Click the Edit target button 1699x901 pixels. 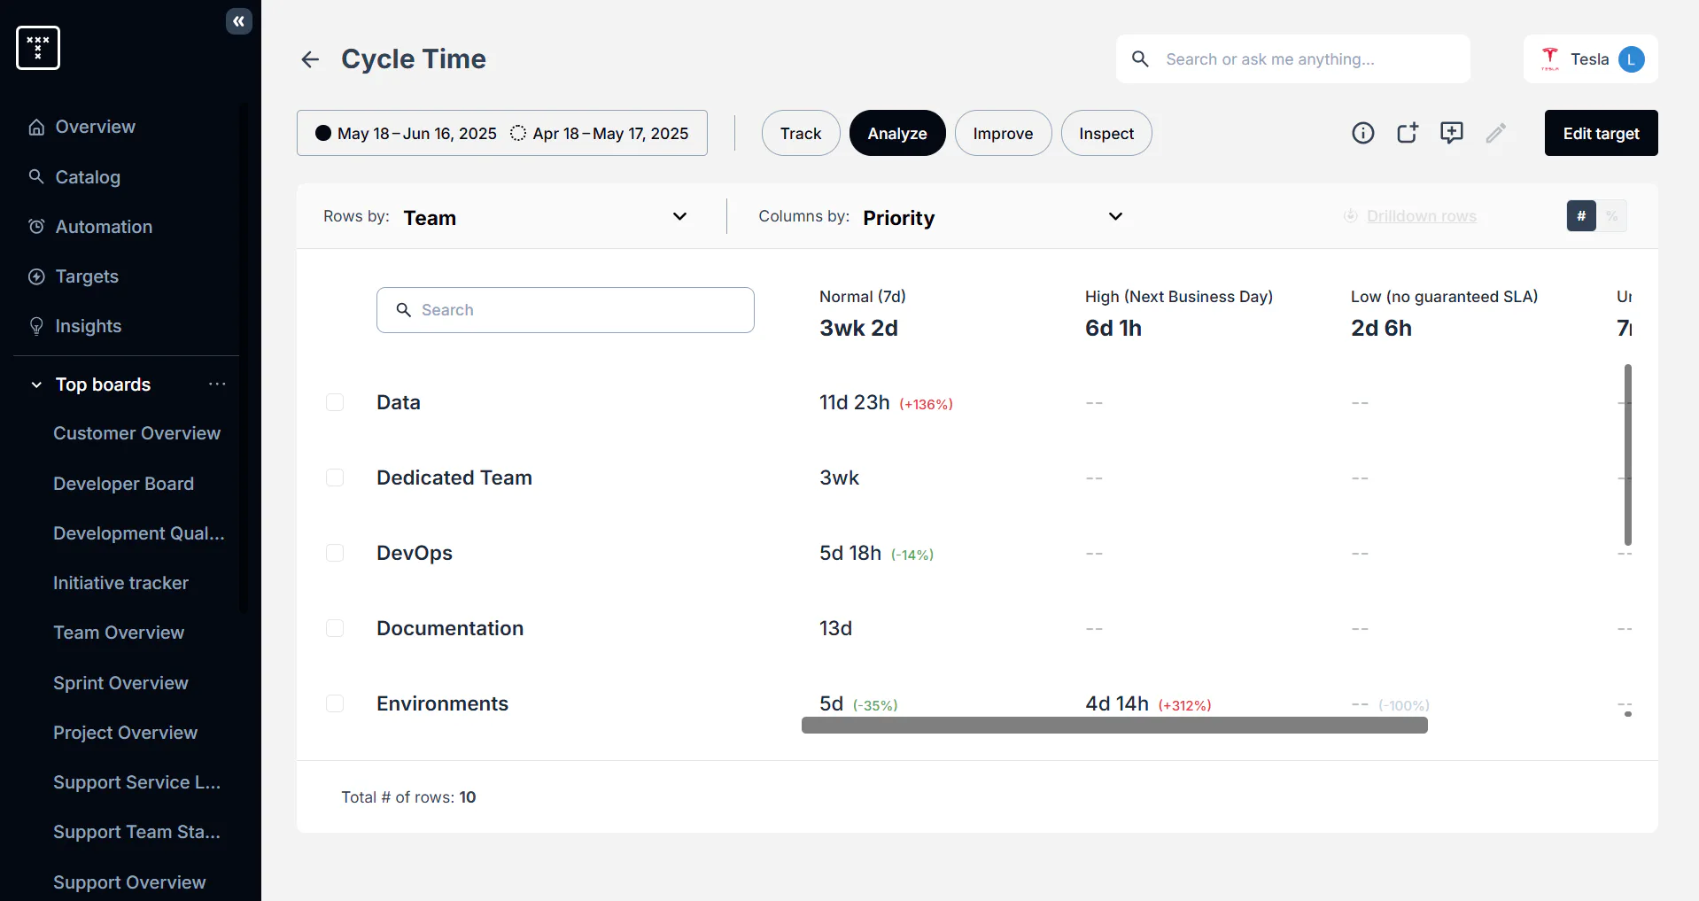point(1601,133)
